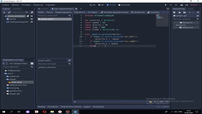Image resolution: width=202 pixels, height=114 pixels.
Task: Select games.tscn in filesystem
Action: (15, 91)
